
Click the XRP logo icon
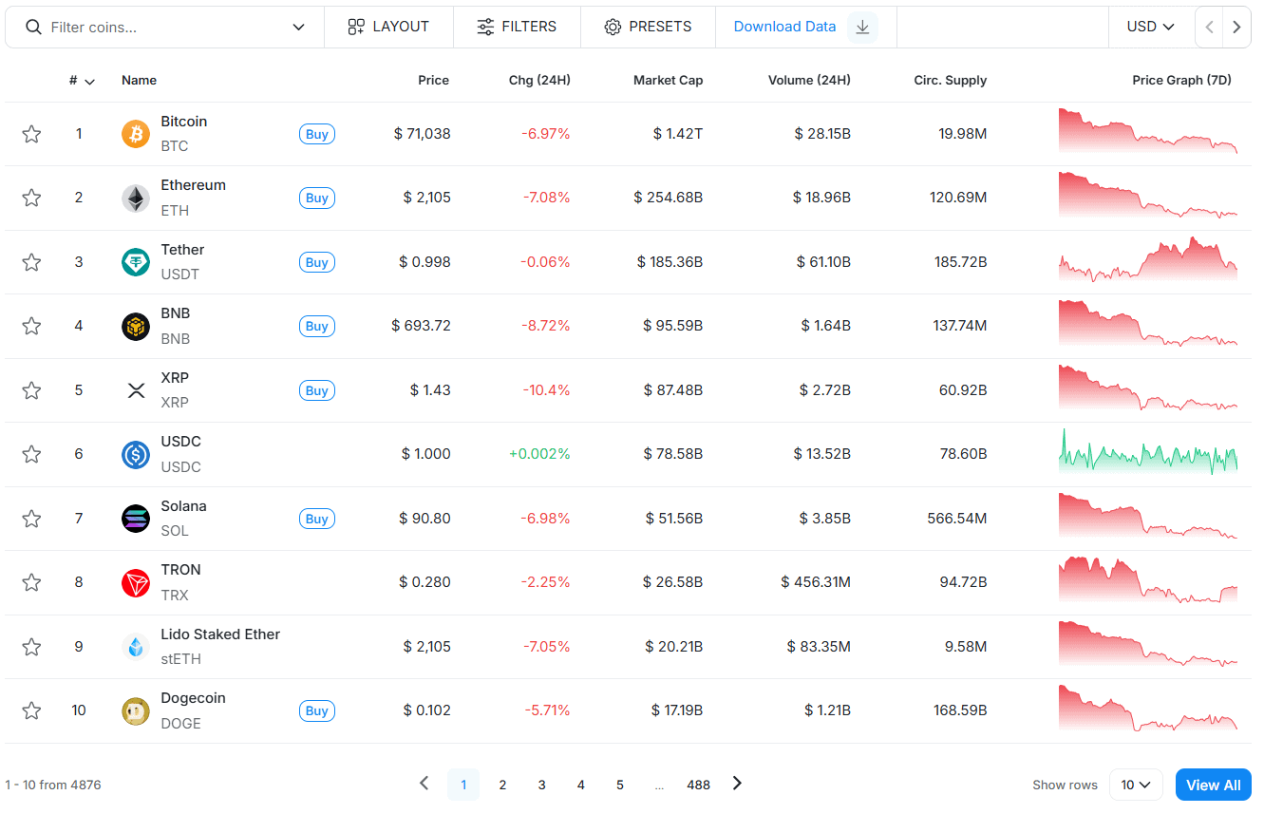tap(136, 390)
